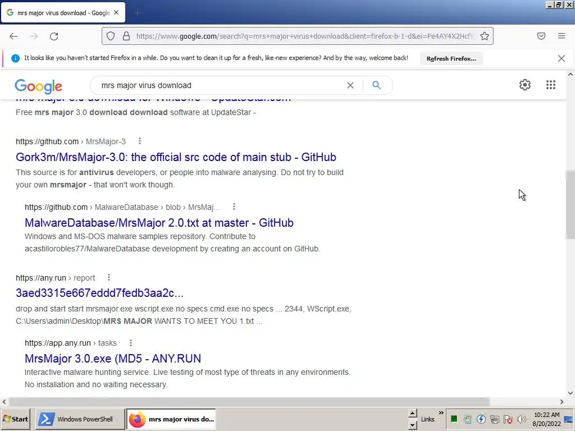
Task: Click scroll right arrow at bottom
Action: click(x=562, y=402)
